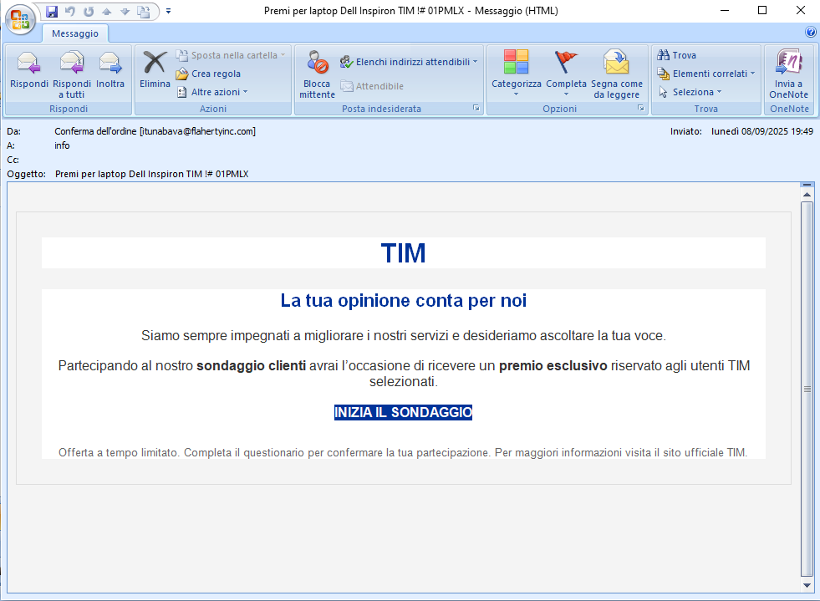Open the Messaggio ribbon tab
820x601 pixels.
pos(74,33)
